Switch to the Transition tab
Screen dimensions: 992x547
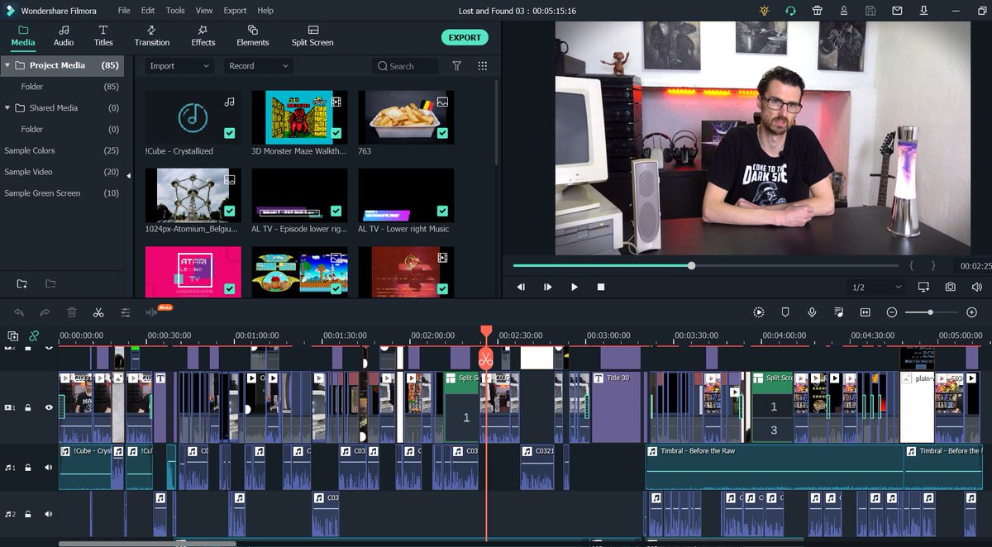click(152, 36)
